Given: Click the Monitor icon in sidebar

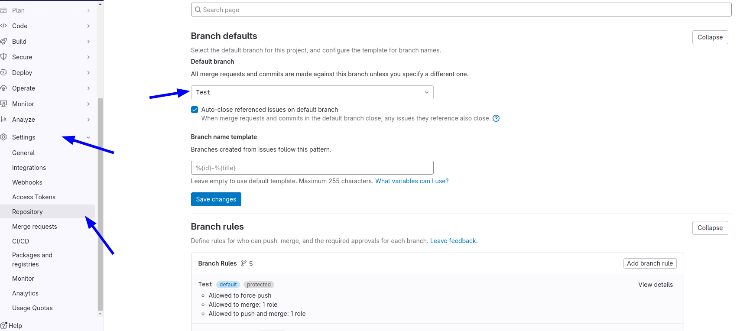Looking at the screenshot, I should click(4, 104).
